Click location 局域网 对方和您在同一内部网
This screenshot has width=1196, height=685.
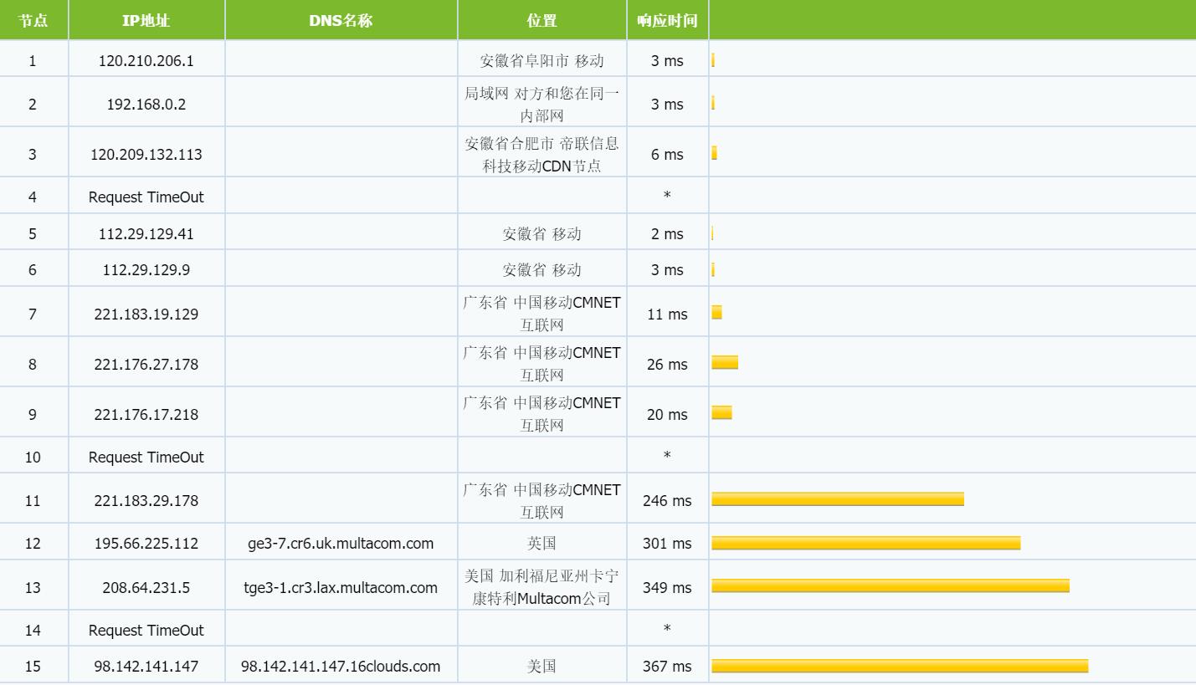542,105
